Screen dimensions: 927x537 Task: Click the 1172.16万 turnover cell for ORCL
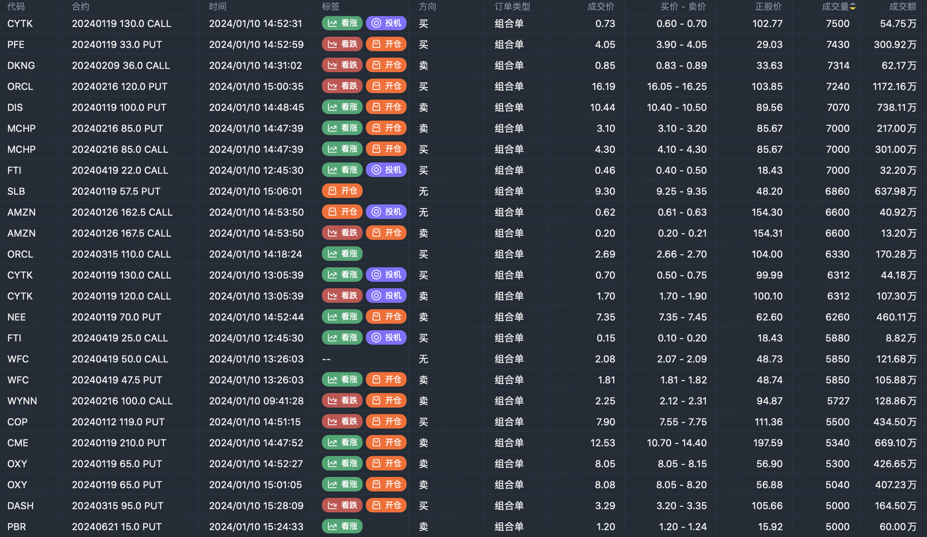pos(894,86)
